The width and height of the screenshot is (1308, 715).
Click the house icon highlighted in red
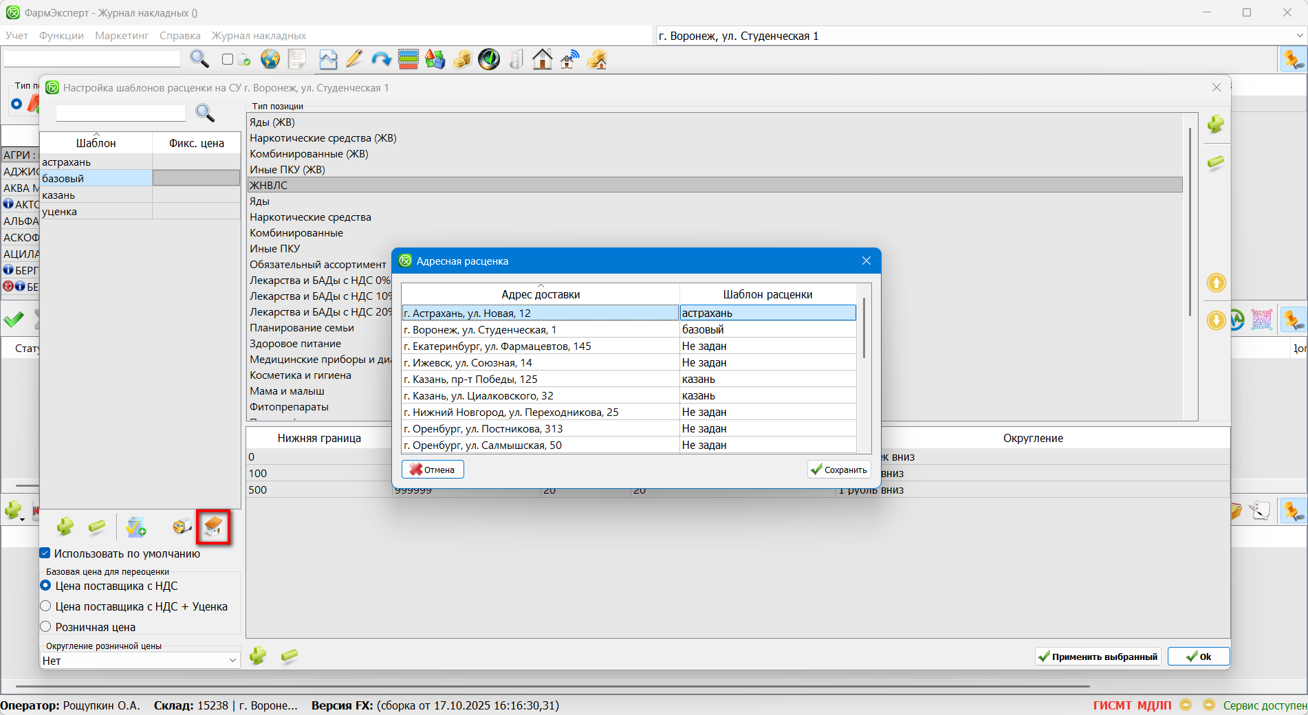[213, 527]
